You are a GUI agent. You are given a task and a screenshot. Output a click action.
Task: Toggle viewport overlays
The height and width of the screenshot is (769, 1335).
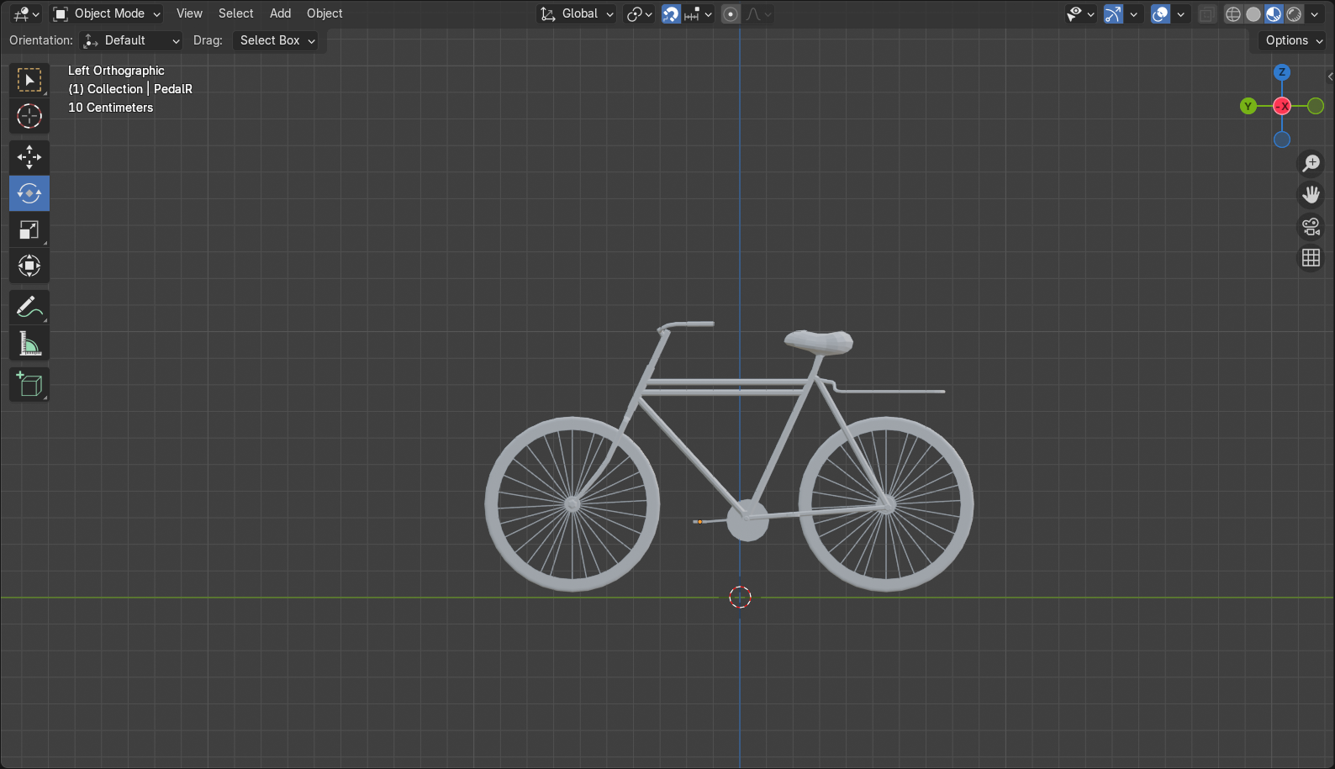pyautogui.click(x=1160, y=14)
